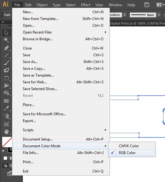Open the Arrange Documents layout icon
Viewport: 165px width, 182px height.
point(159,5)
